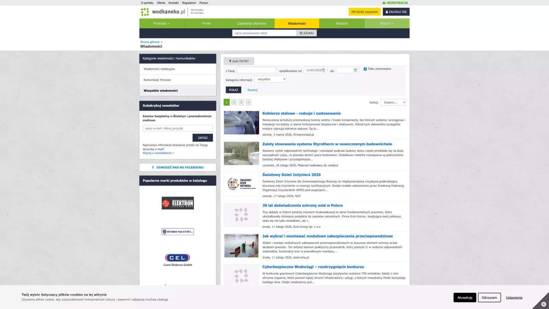The width and height of the screenshot is (549, 309).
Task: Expand the 'Produkty' menu
Action: (x=162, y=24)
